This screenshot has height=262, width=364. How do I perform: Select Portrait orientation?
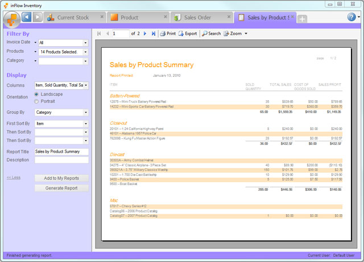point(36,101)
